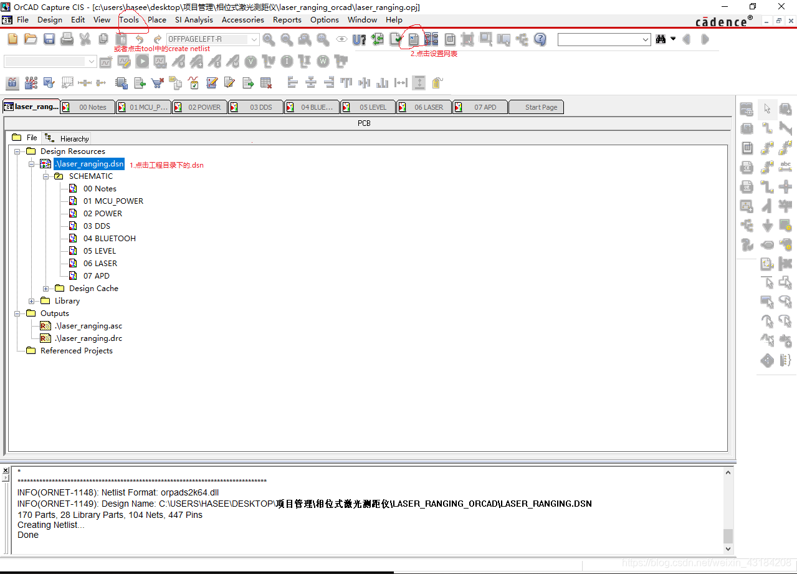Switch to the Start Page tab
Viewport: 797px width, 574px height.
coord(536,107)
